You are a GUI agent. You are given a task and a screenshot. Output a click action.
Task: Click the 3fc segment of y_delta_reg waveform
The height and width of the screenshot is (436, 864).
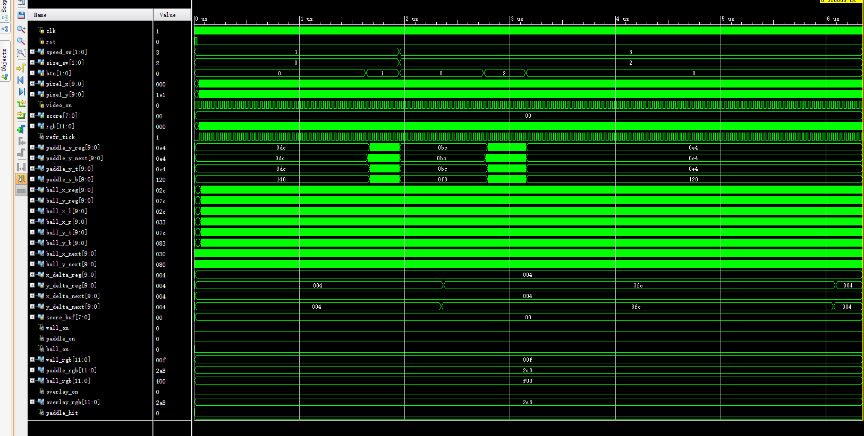(638, 285)
